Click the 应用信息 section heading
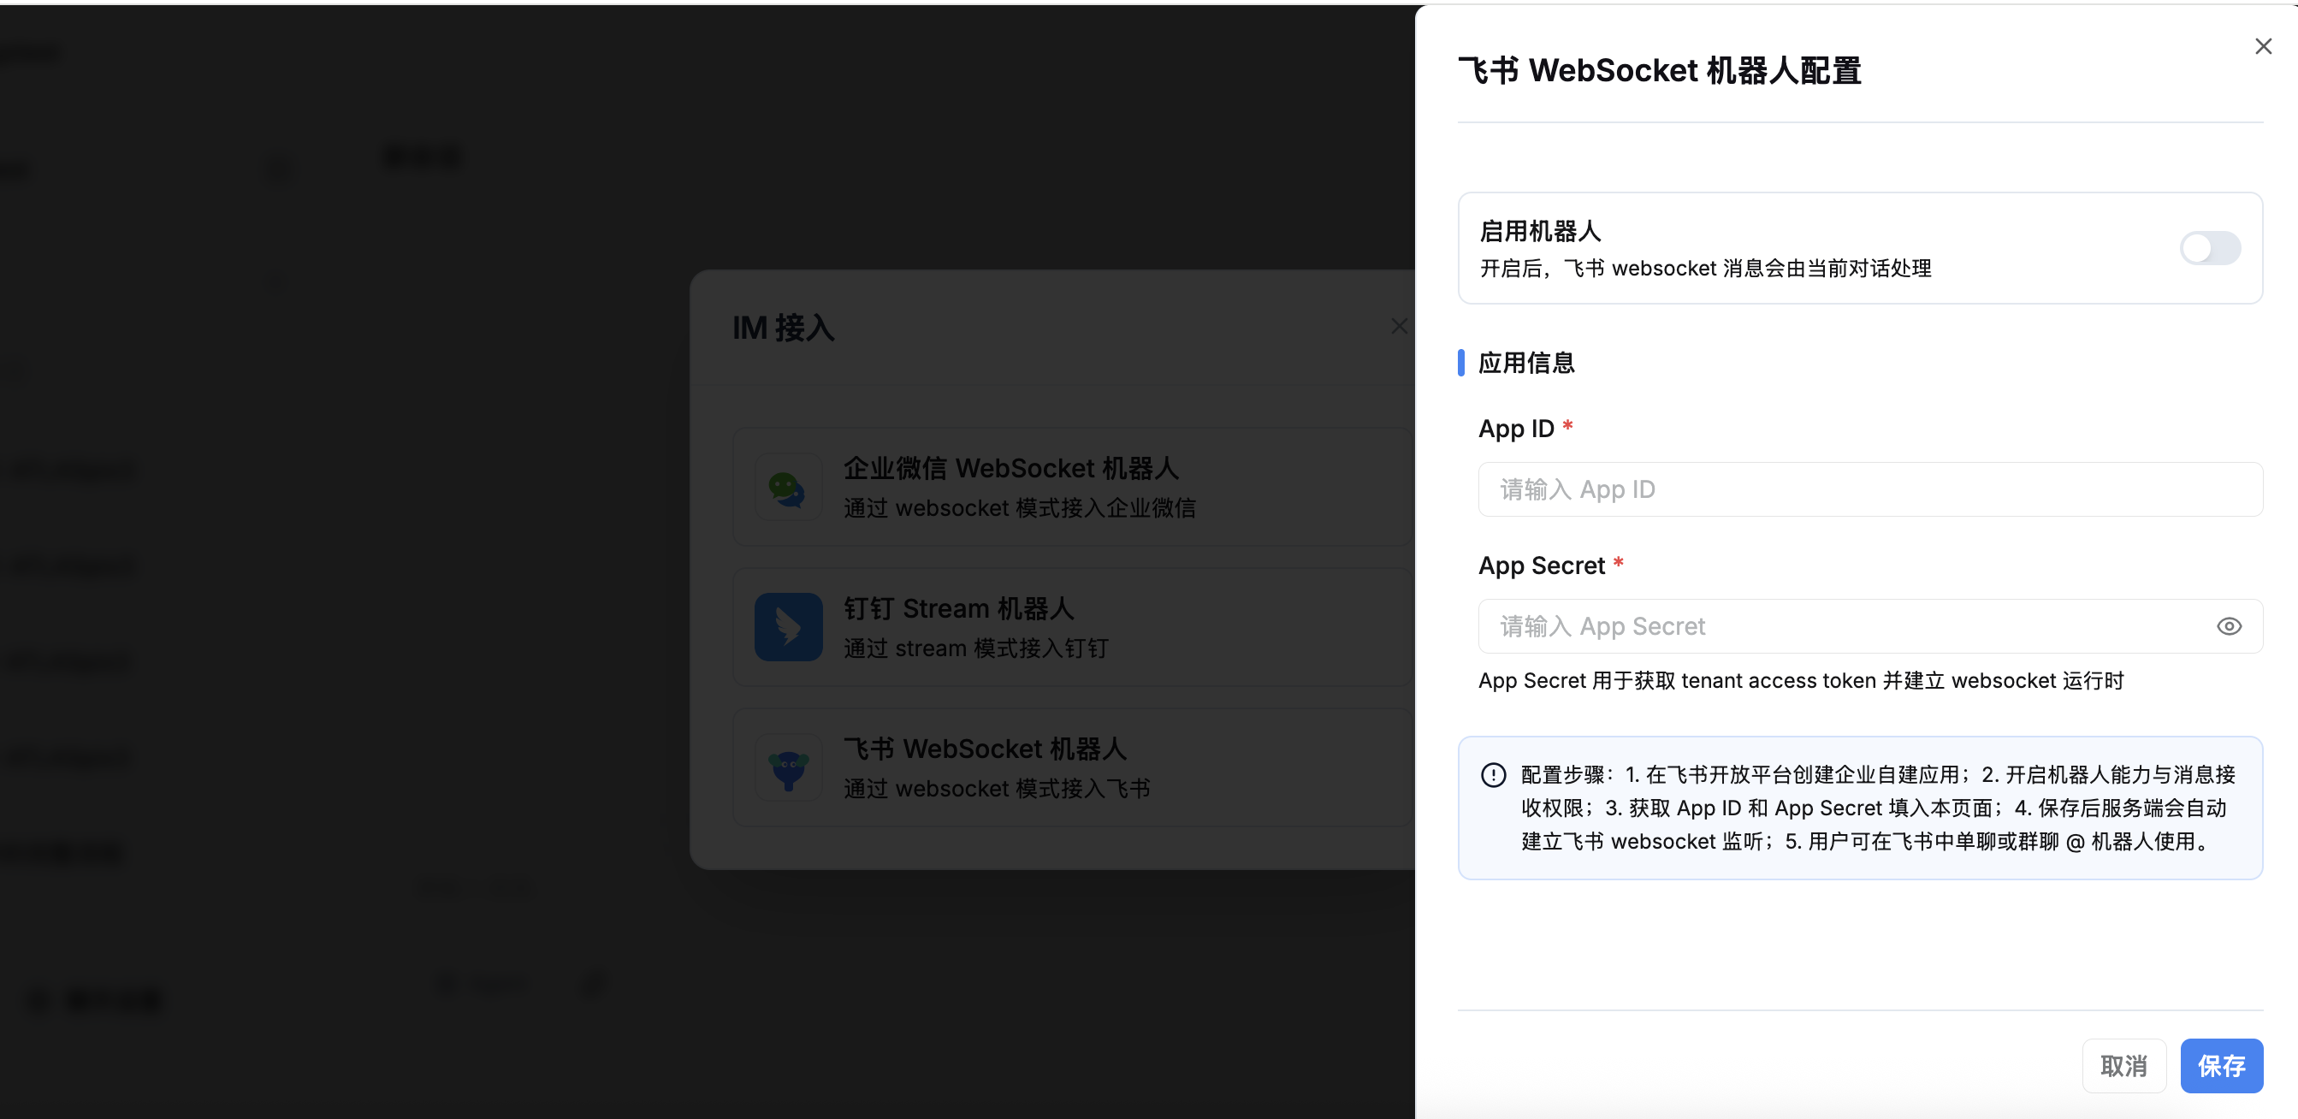The height and width of the screenshot is (1119, 2298). [x=1525, y=364]
